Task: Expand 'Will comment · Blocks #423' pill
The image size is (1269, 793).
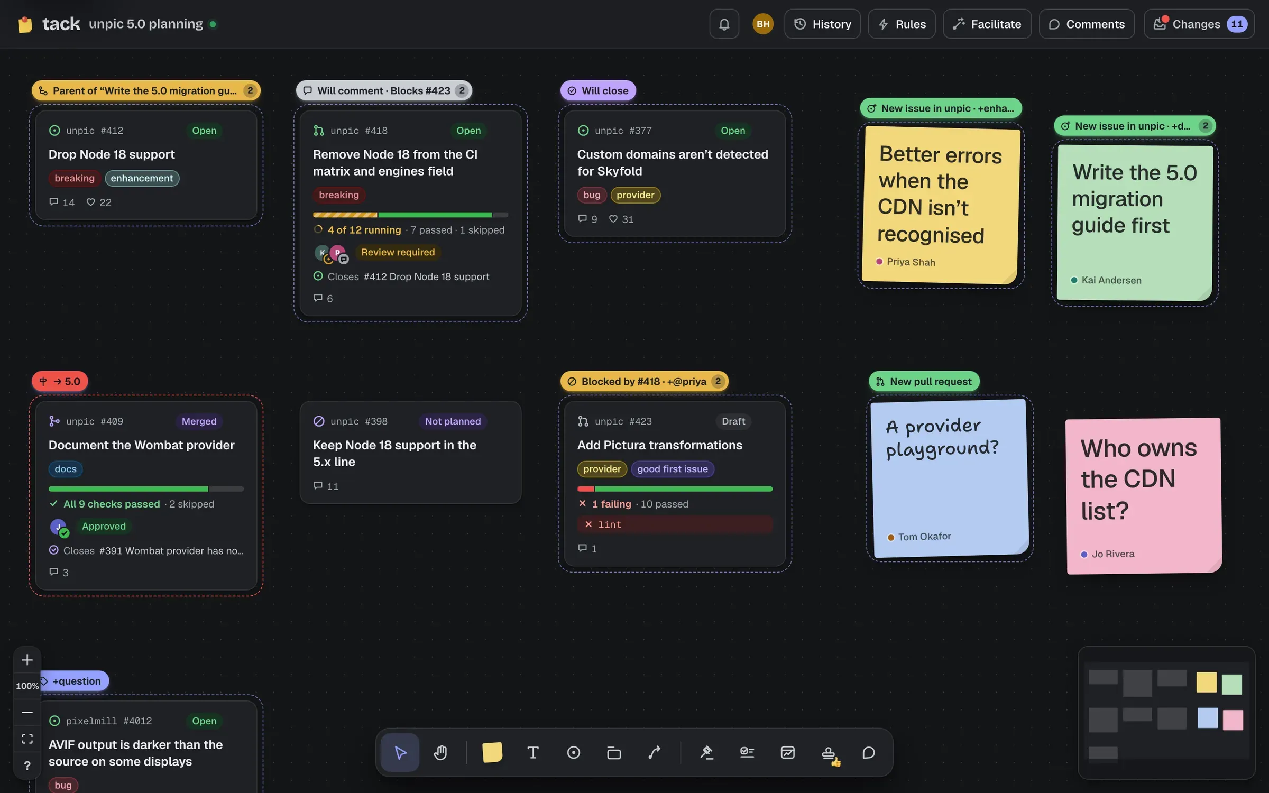Action: point(384,90)
